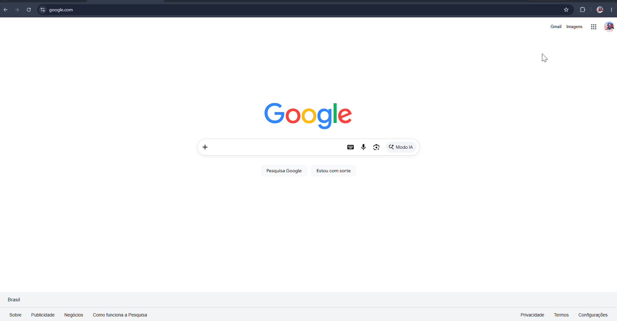Open the Gmail link

point(556,27)
